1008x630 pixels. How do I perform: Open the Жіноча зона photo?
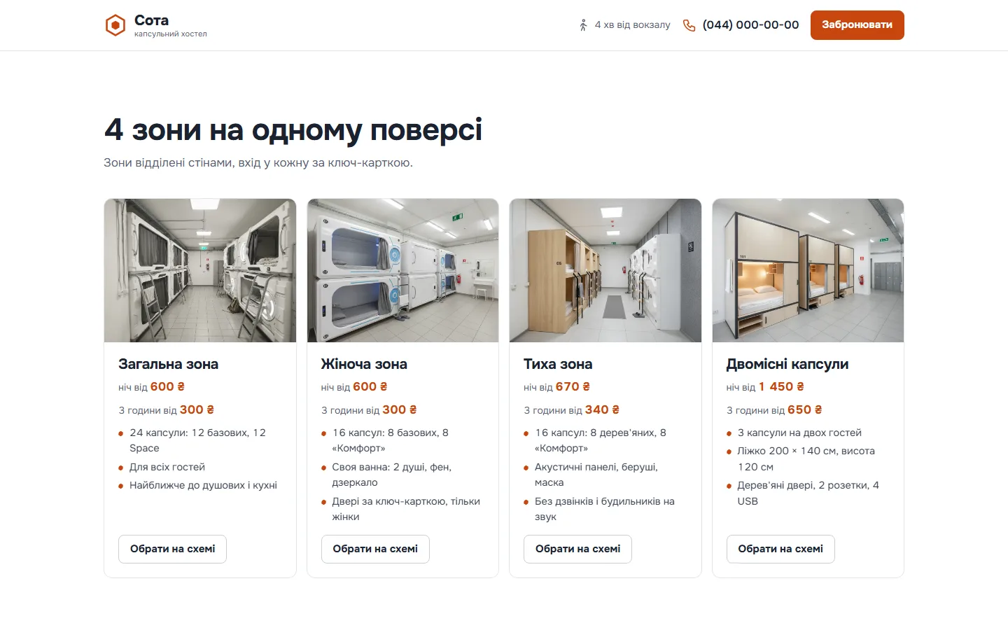point(403,271)
